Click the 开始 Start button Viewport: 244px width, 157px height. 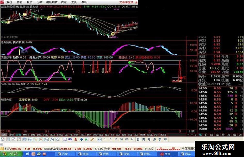[x=11, y=154]
